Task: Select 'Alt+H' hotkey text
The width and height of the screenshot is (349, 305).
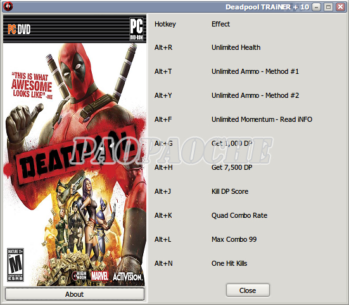Action: point(163,167)
